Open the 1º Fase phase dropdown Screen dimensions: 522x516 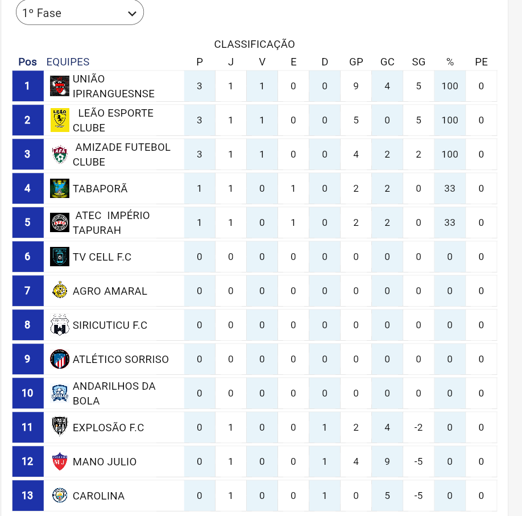80,13
